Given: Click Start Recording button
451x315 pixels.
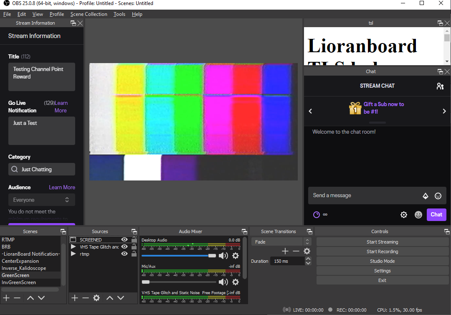Looking at the screenshot, I should coord(382,251).
